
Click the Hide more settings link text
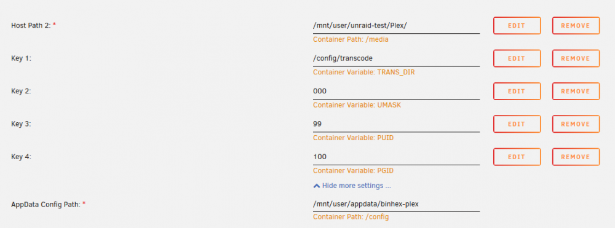[x=357, y=186]
